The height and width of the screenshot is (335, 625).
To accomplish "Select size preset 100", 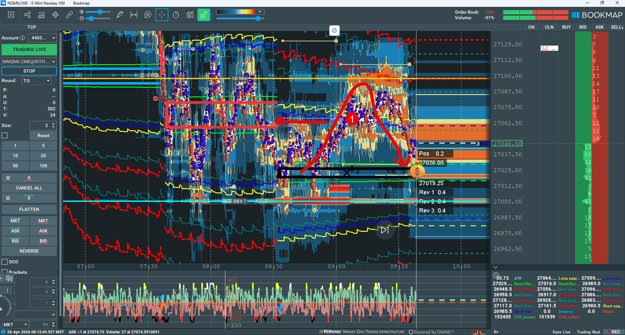I will [43, 166].
